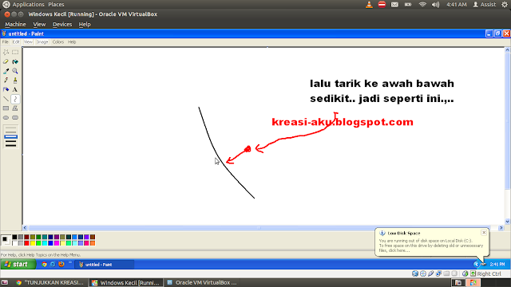Viewport: 511px width, 287px height.
Task: Pick the highlighted third line width
Action: click(x=10, y=136)
